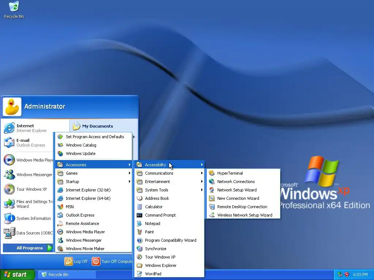Select Set Program Access and Defaults

click(x=93, y=137)
